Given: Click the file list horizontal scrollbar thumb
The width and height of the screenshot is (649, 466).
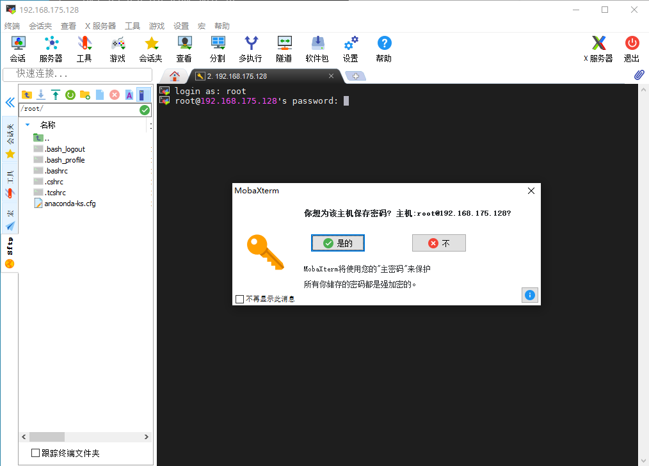Looking at the screenshot, I should pos(47,437).
